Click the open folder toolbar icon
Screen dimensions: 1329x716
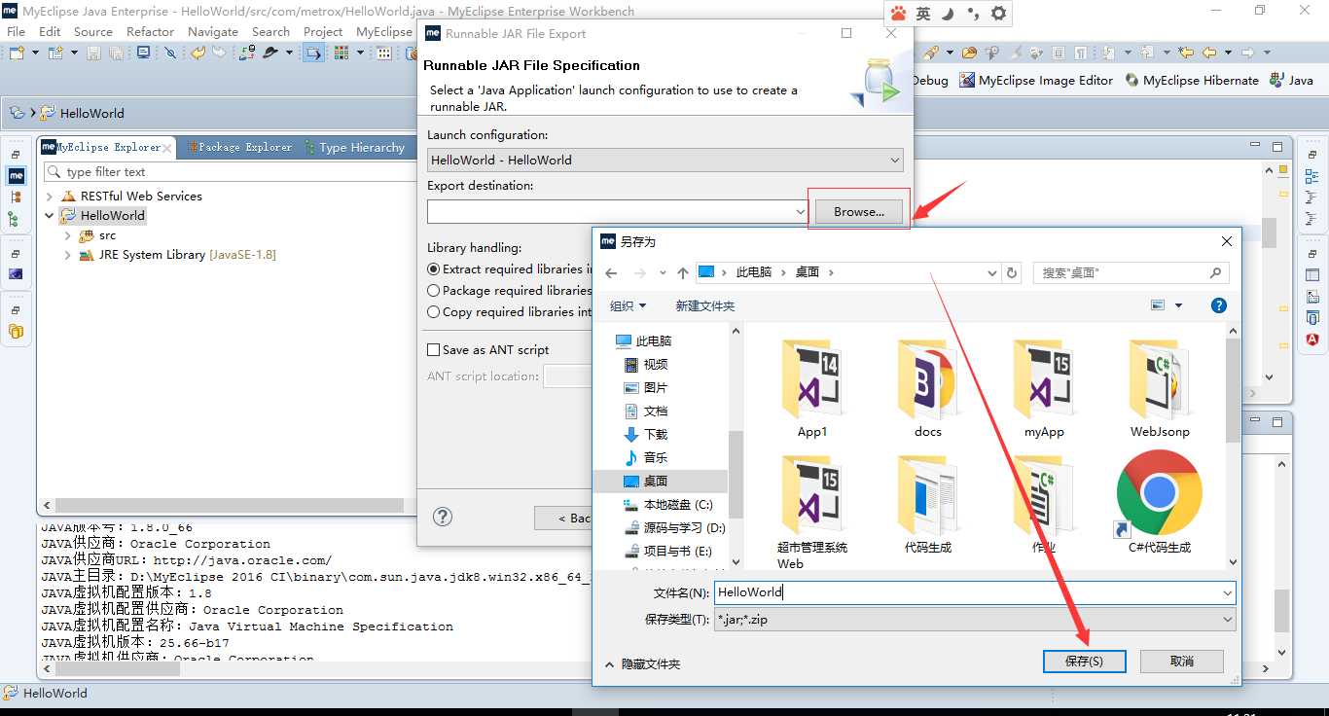(x=969, y=53)
